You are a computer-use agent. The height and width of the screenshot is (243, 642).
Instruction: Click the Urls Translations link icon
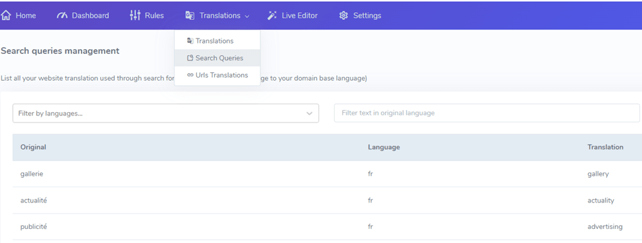coord(190,75)
